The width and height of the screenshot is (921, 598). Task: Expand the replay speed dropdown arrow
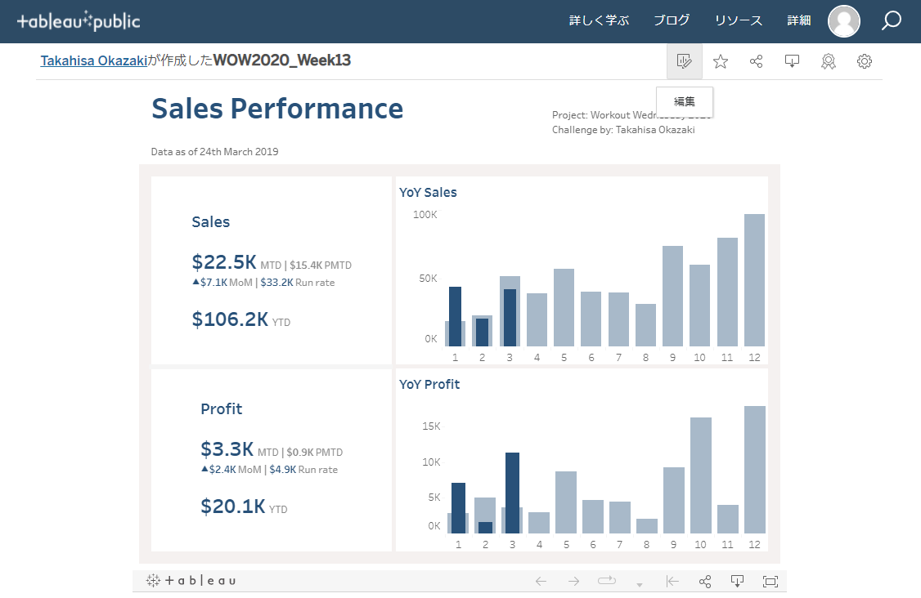[639, 584]
